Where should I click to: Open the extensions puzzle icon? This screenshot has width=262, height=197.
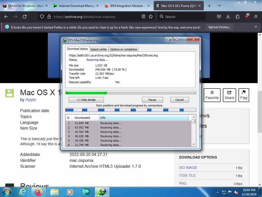(x=237, y=16)
